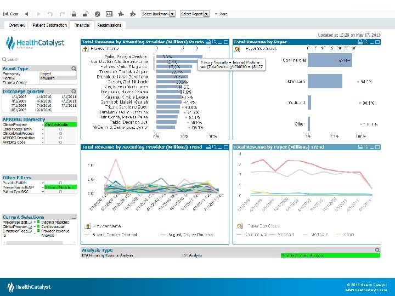
Task: Expand the More toolbar menu
Action: (221, 14)
